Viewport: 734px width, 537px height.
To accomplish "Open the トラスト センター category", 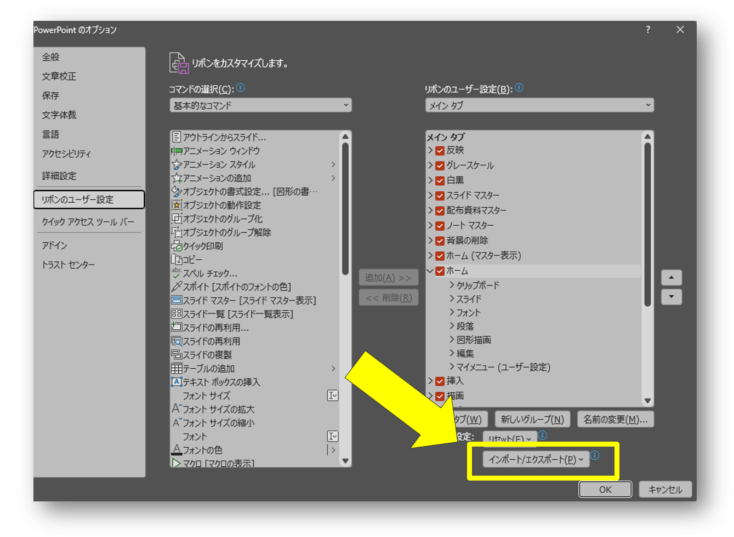I will [69, 265].
